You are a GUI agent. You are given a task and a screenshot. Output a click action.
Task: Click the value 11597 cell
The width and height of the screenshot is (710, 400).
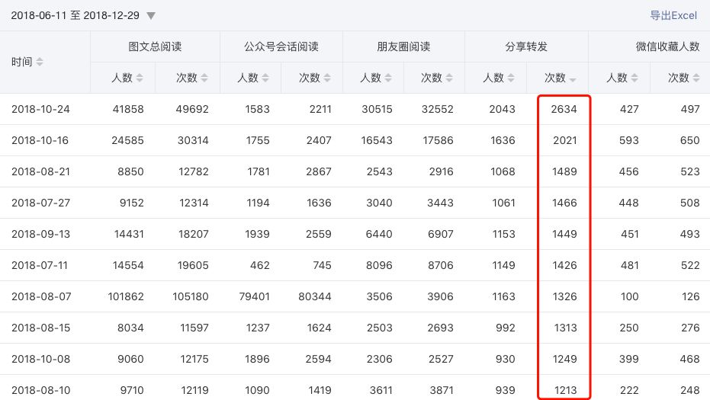[194, 328]
